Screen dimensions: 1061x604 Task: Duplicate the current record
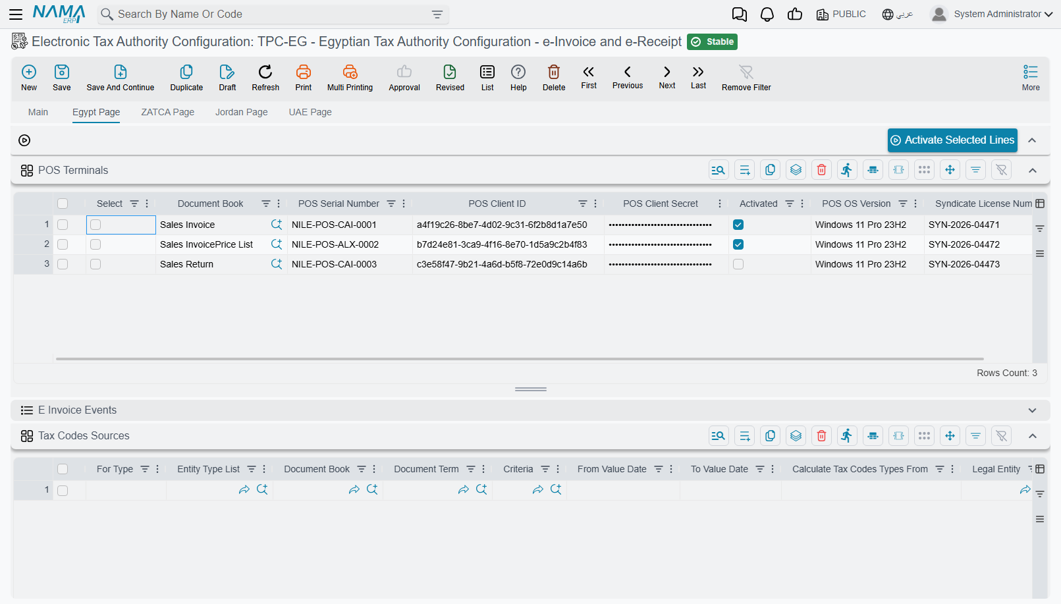point(186,78)
